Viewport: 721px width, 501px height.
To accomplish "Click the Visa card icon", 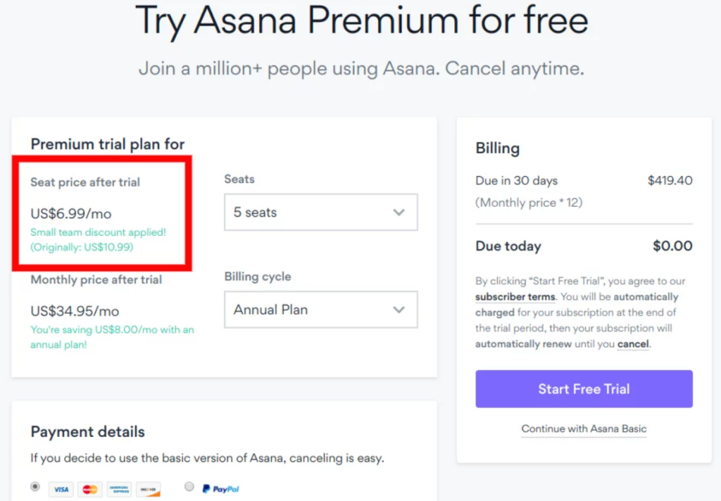I will (x=61, y=490).
